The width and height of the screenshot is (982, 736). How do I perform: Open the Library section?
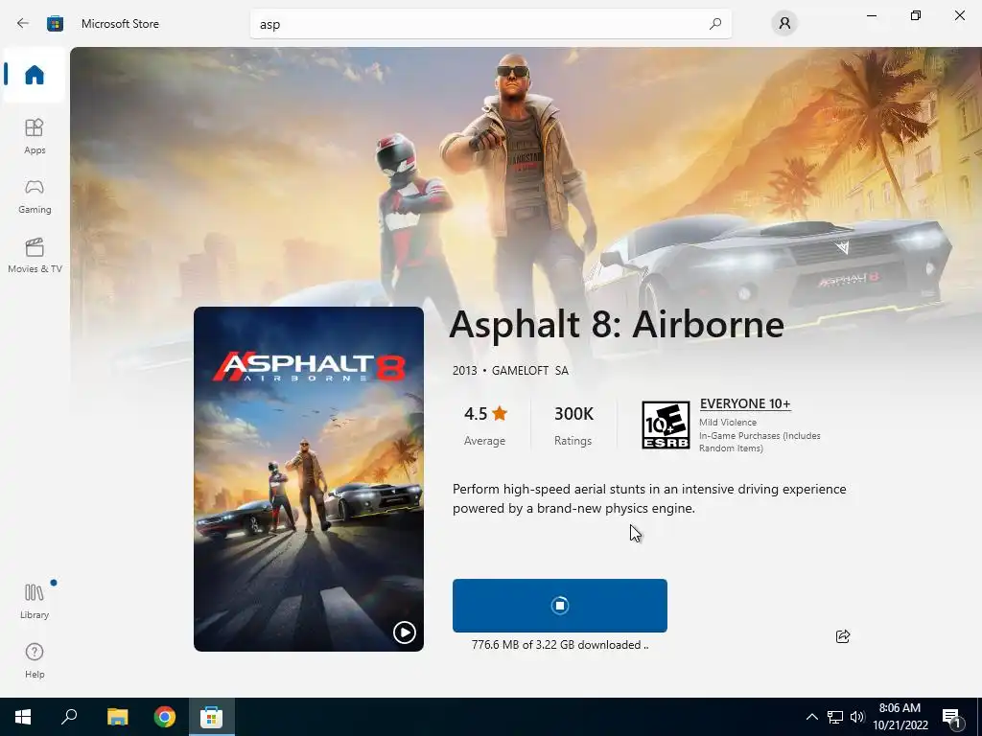[35, 601]
